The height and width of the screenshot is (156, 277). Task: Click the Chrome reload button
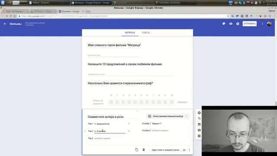[10, 16]
